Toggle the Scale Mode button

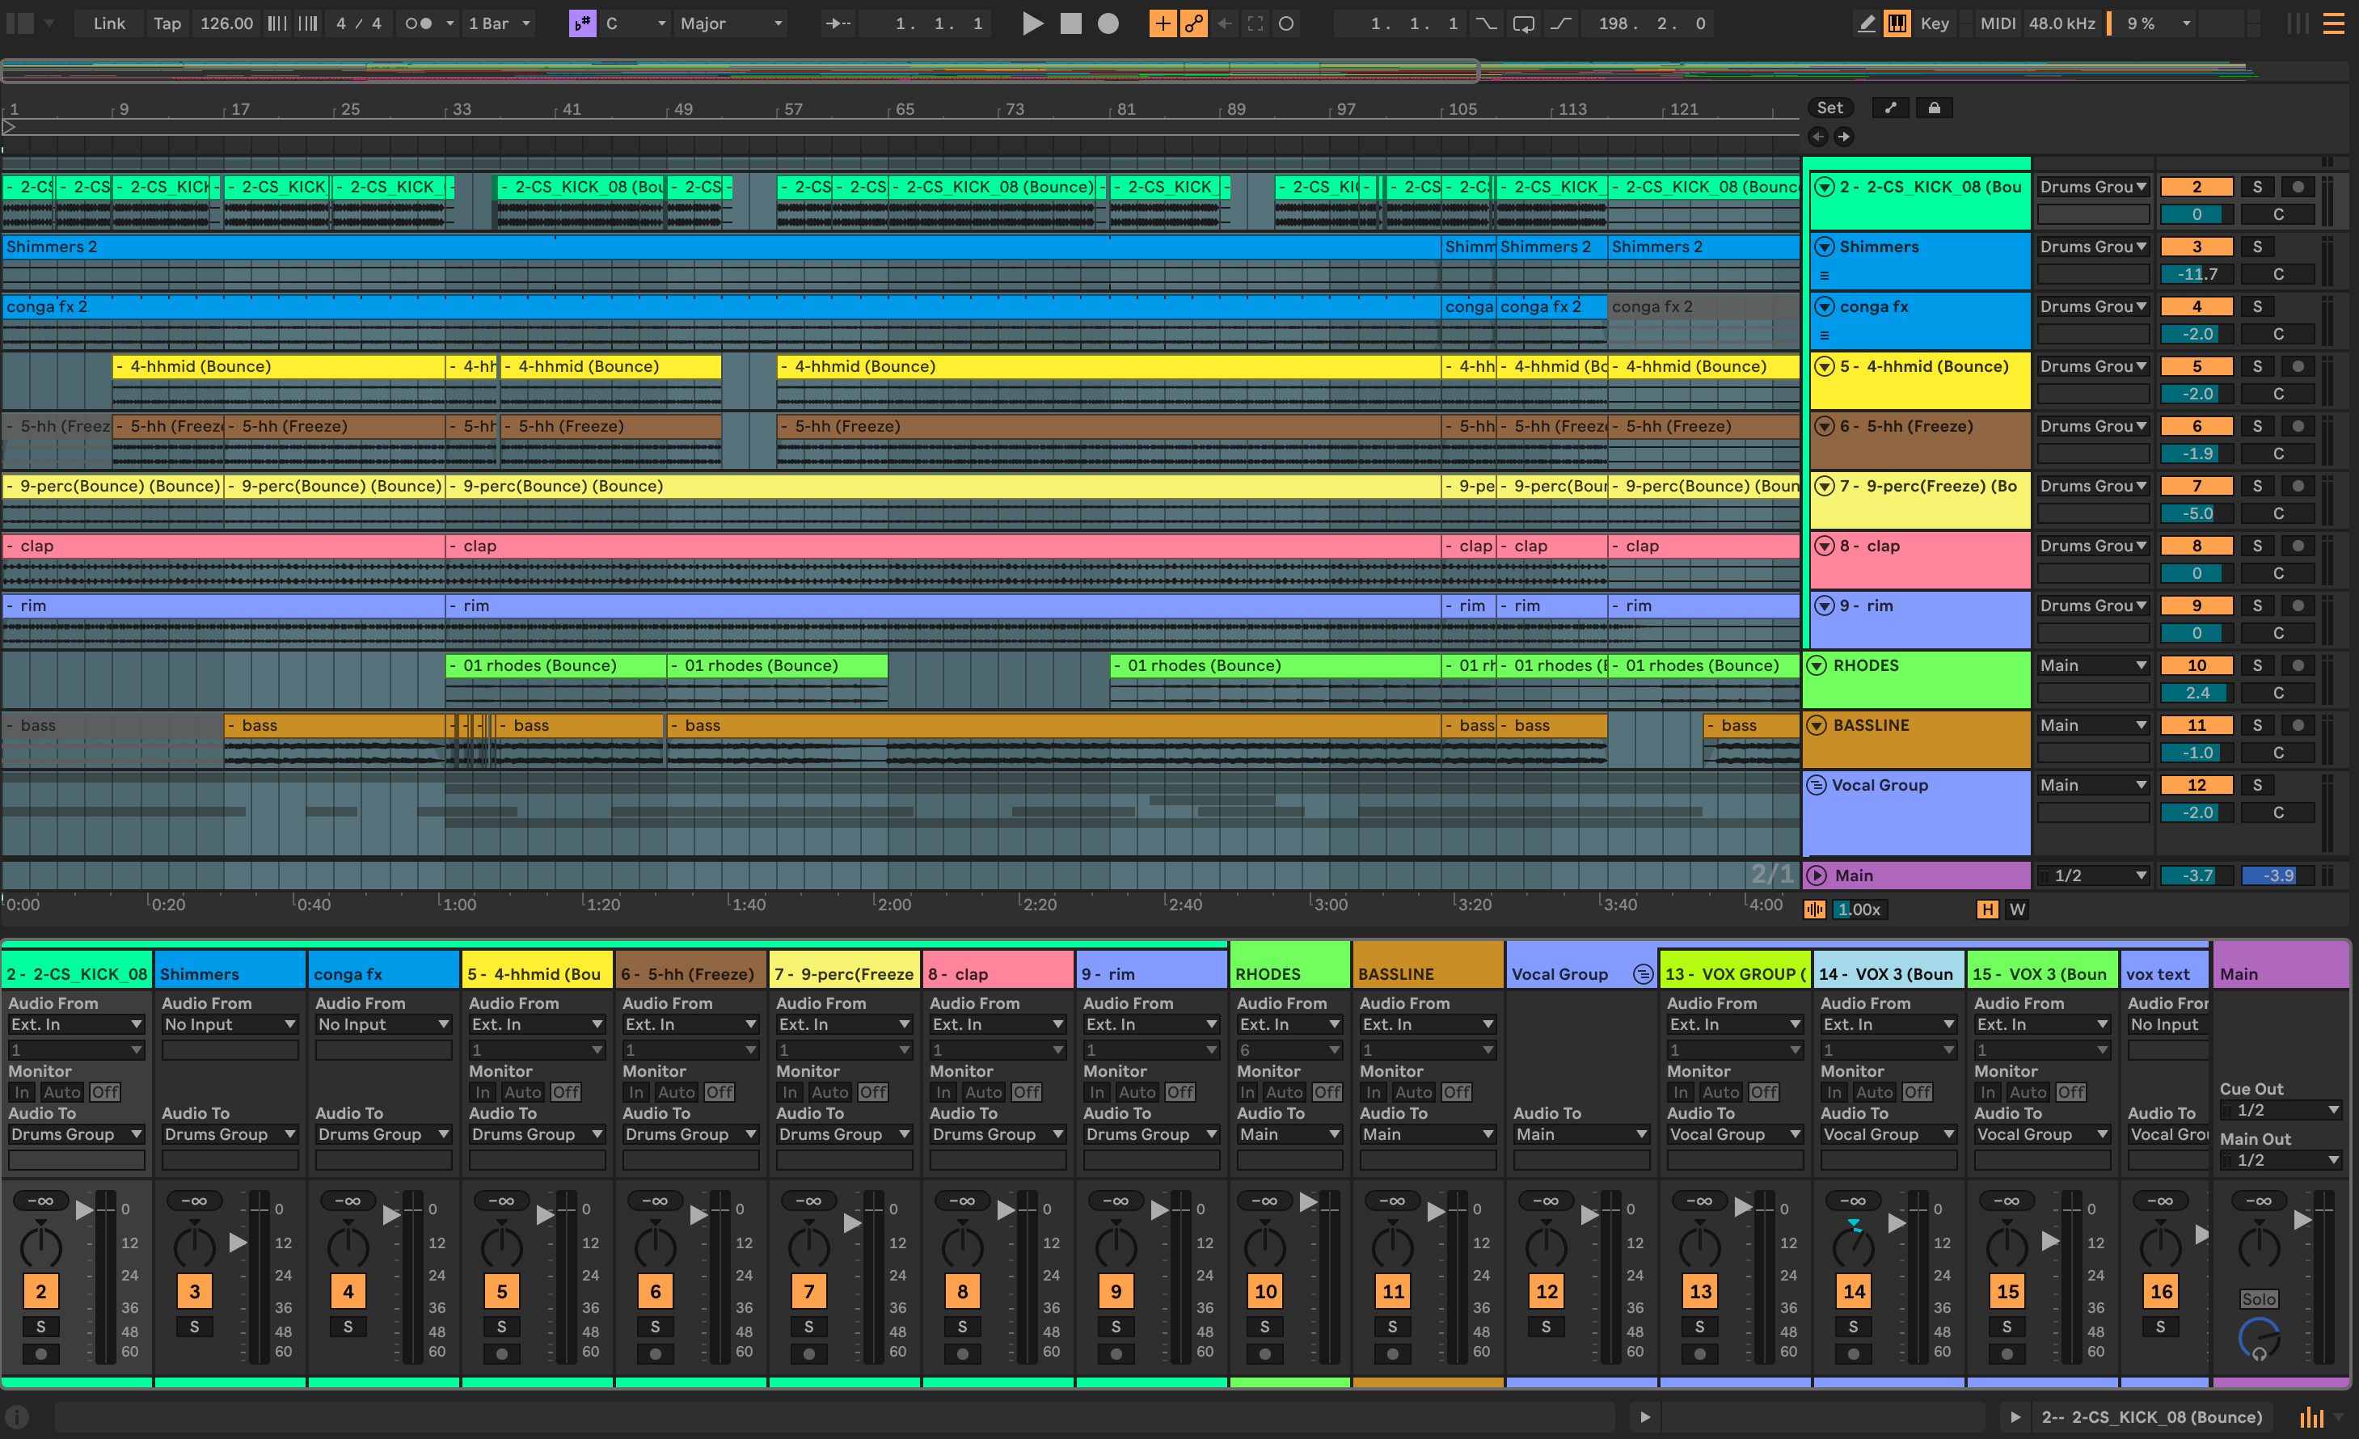582,24
